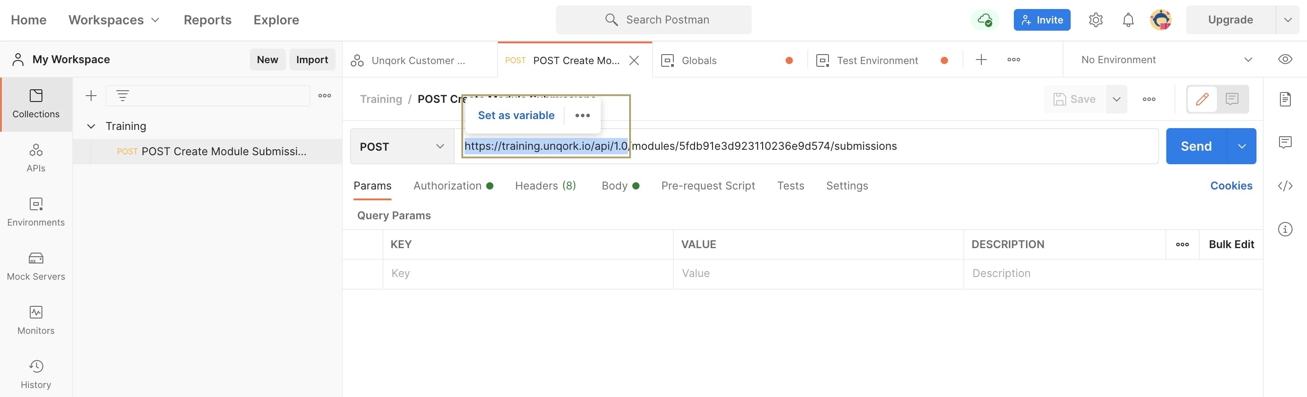Focus the Search Postman field
Screen dimensions: 1307x397
(x=653, y=20)
